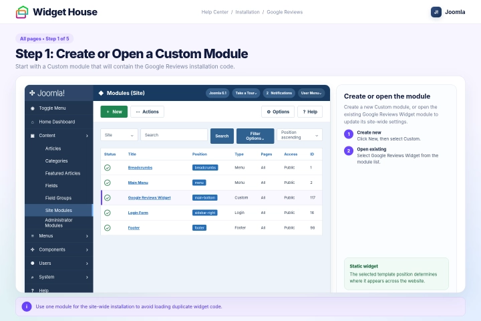The width and height of the screenshot is (481, 321).
Task: Click the Joomla! logo in the sidebar
Action: [47, 93]
